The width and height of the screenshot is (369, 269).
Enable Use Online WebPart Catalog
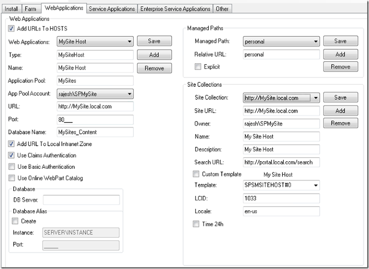(12, 178)
